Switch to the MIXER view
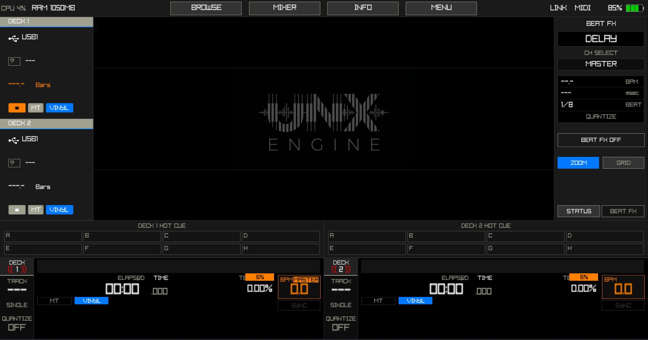Image resolution: width=648 pixels, height=340 pixels. (x=284, y=8)
